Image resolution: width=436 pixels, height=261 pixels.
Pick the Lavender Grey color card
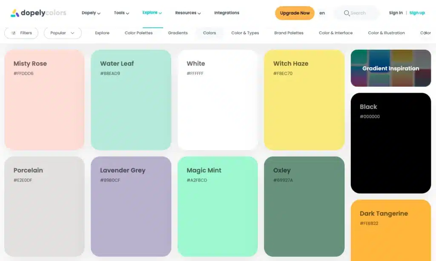tap(131, 207)
